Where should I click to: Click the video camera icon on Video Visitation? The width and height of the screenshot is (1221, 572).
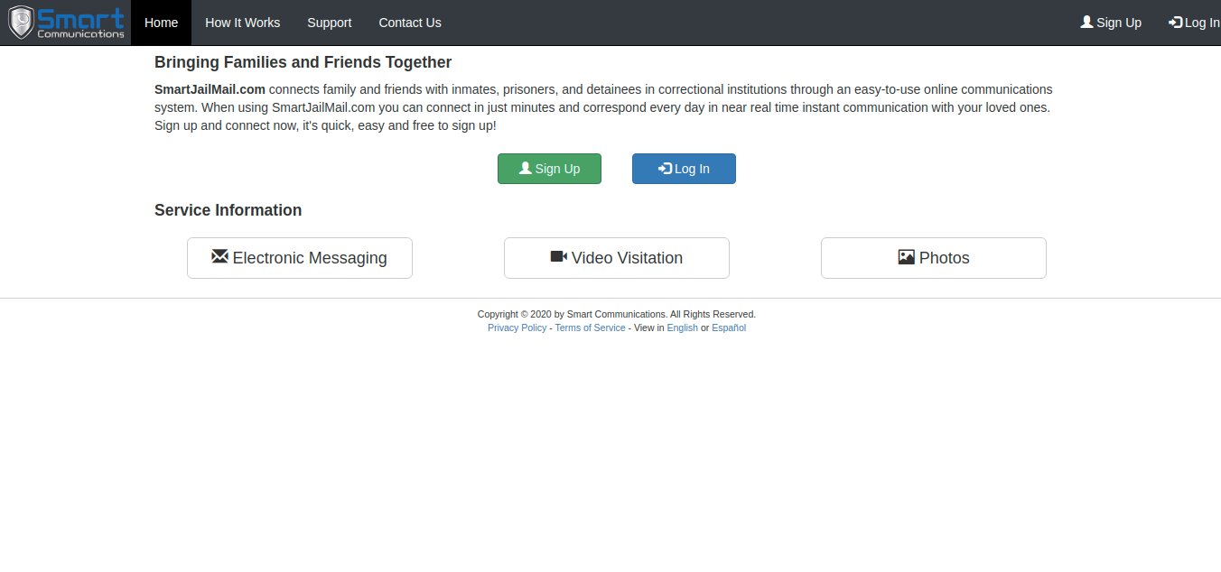click(558, 256)
